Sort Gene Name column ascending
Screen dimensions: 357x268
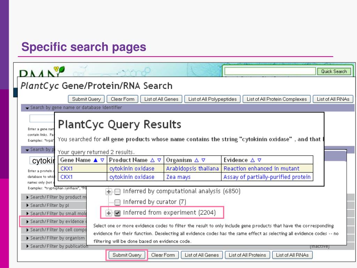96,160
